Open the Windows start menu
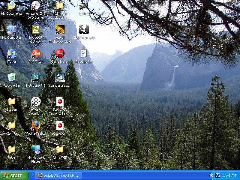 coord(14,175)
